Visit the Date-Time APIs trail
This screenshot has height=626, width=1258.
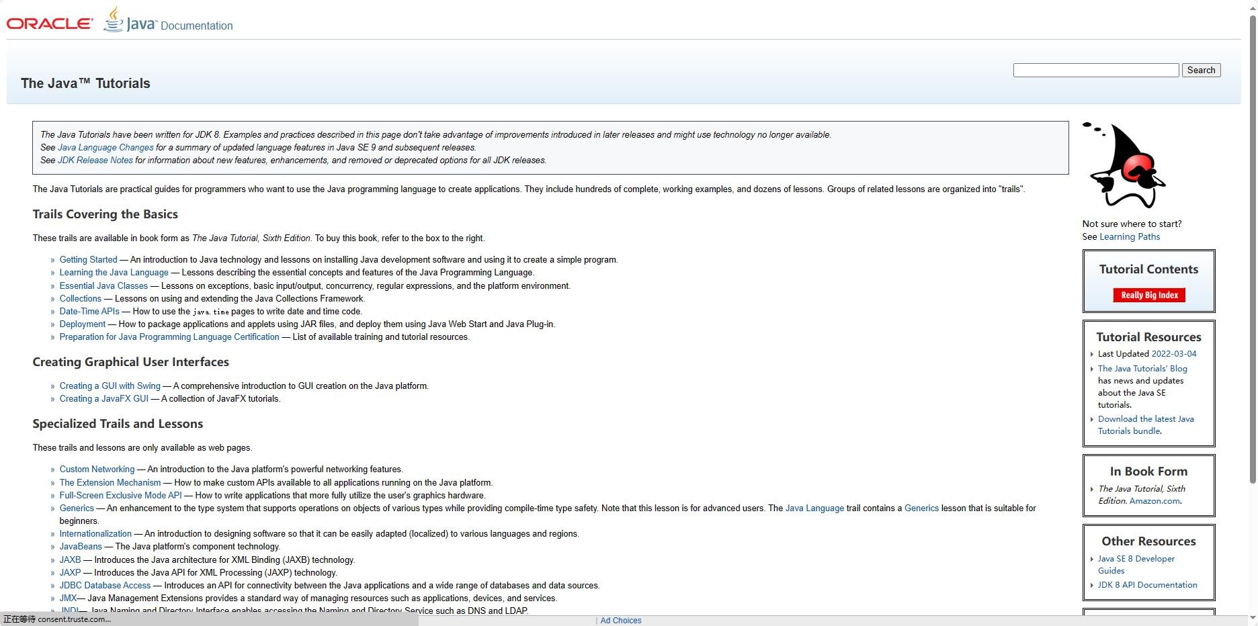tap(89, 312)
